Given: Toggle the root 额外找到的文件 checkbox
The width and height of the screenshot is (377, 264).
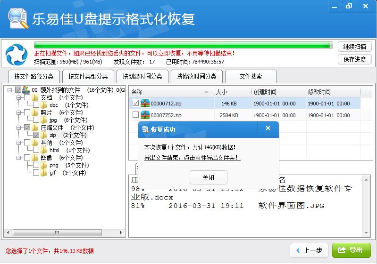Looking at the screenshot, I should click(x=18, y=90).
